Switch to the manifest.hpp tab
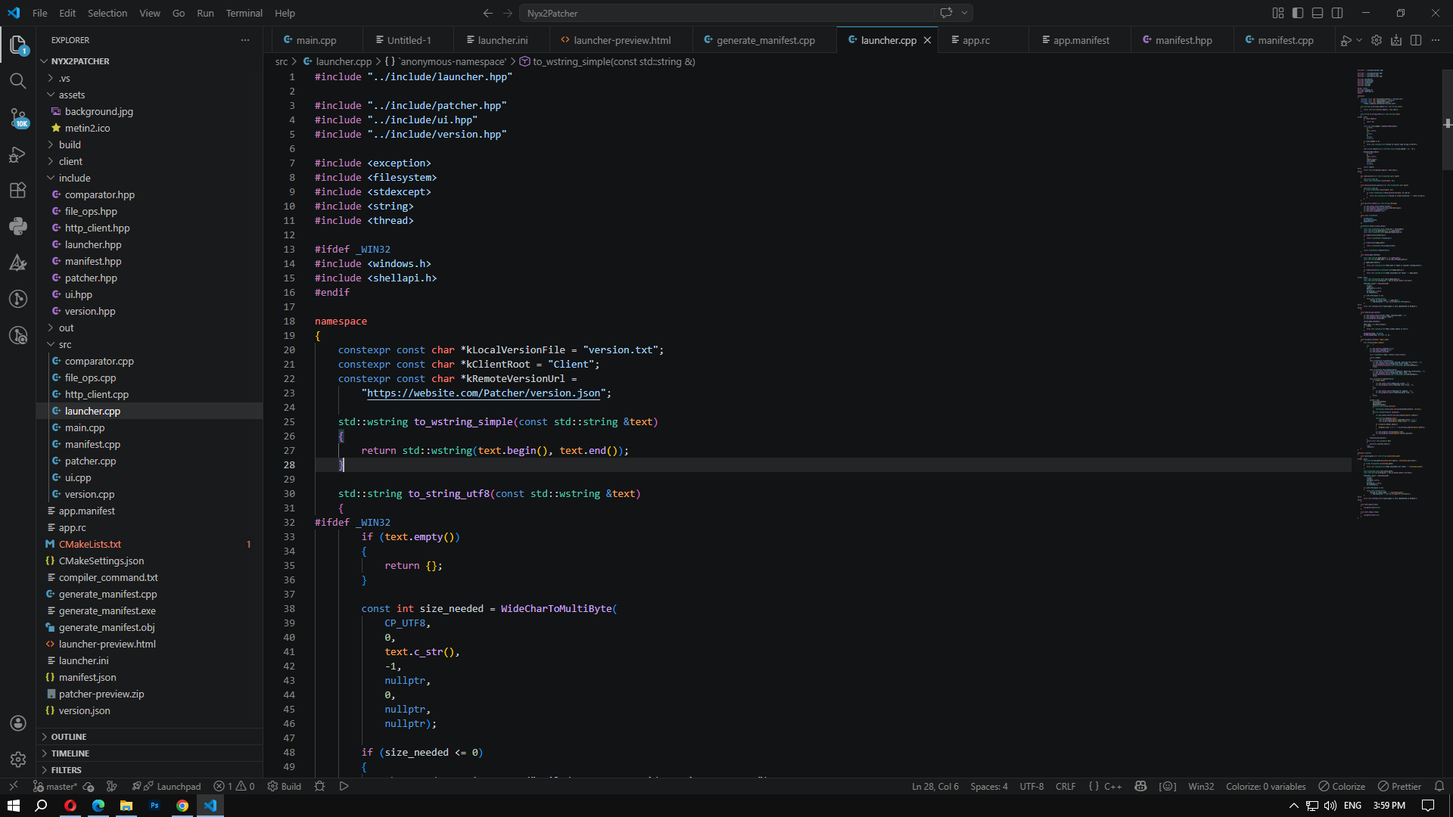Image resolution: width=1453 pixels, height=817 pixels. point(1184,39)
